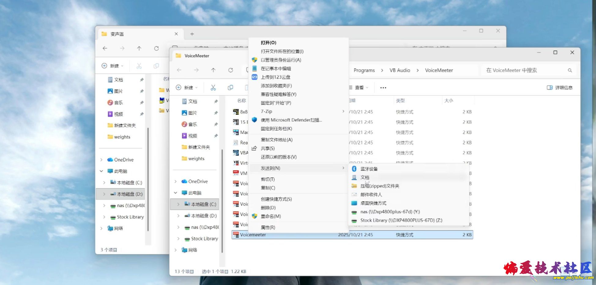Click VB Audio in the breadcrumb path
This screenshot has width=596, height=285.
[x=400, y=70]
